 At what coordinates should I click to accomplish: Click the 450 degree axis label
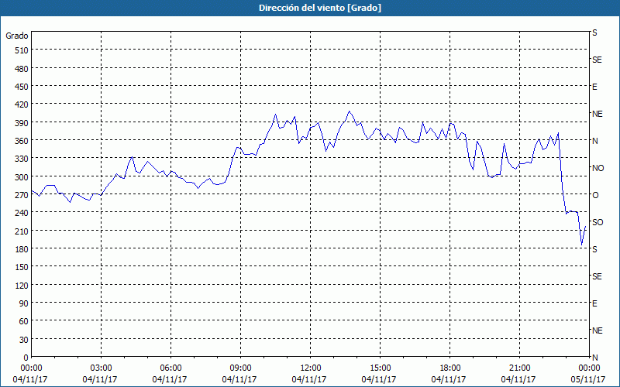click(22, 87)
